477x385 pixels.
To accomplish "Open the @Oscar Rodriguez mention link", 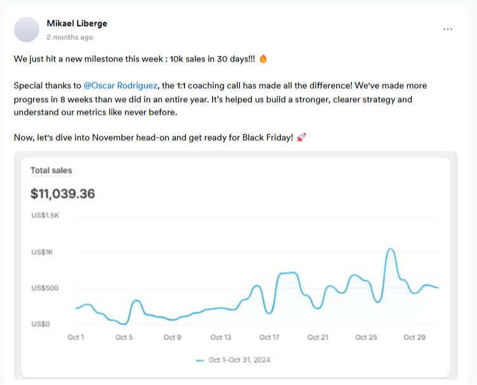I will coord(121,85).
